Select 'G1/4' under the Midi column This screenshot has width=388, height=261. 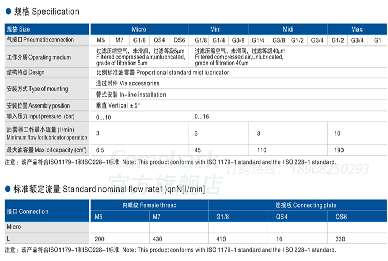pyautogui.click(x=258, y=40)
